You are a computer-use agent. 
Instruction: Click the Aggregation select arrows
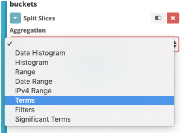(176, 44)
